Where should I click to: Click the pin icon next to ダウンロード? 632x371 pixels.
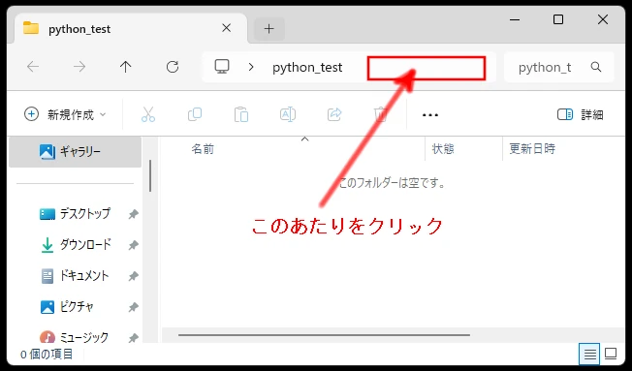tap(134, 245)
